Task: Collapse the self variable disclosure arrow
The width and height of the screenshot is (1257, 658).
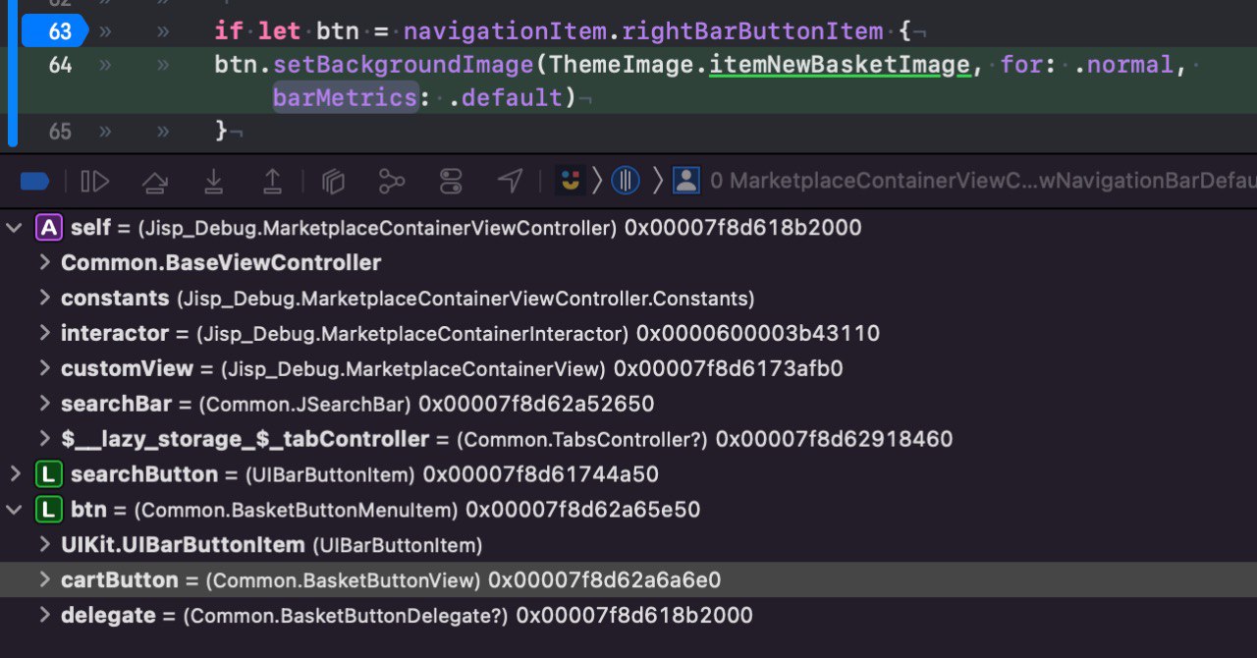Action: tap(14, 228)
